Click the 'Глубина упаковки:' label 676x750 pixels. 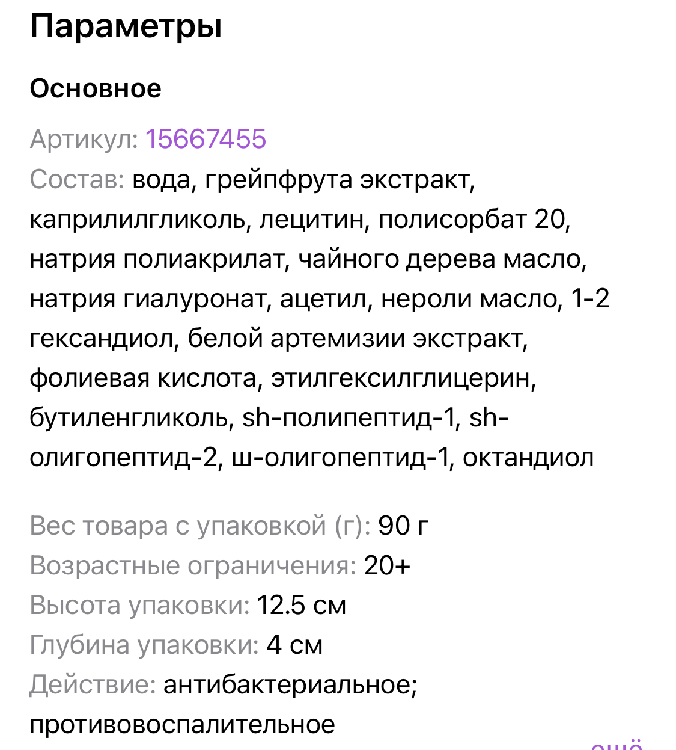(144, 645)
